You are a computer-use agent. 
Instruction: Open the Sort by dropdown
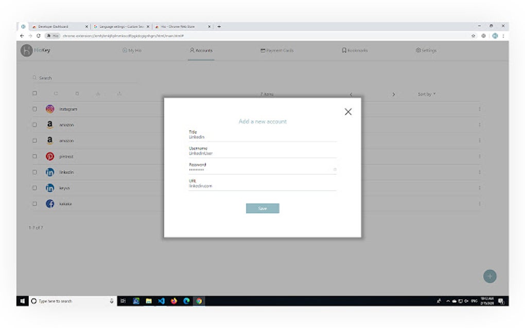point(427,94)
